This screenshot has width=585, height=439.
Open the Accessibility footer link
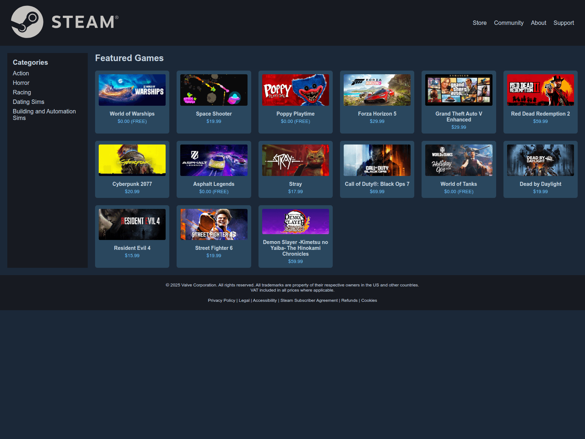[265, 300]
